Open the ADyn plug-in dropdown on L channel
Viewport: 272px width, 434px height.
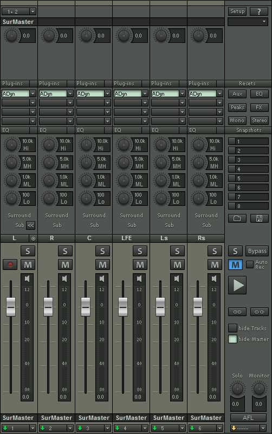[x=33, y=93]
